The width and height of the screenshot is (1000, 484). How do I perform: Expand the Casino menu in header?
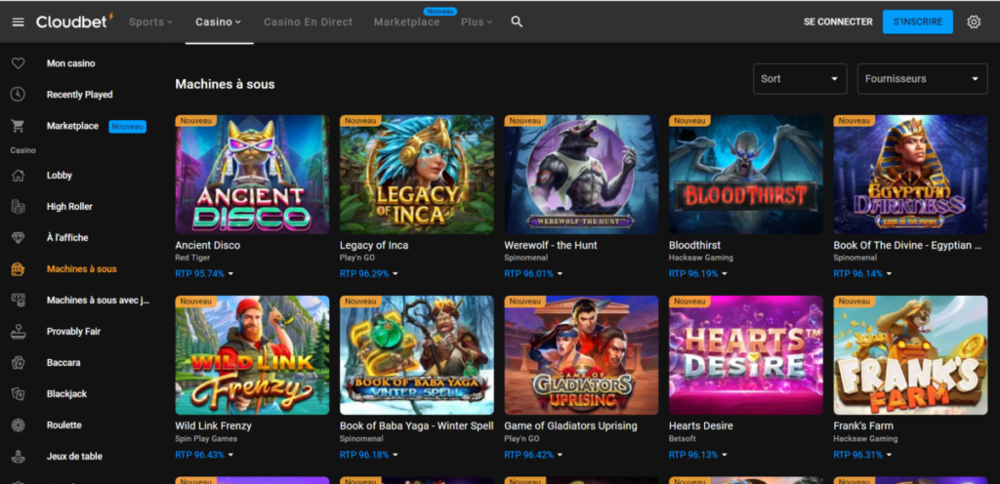(218, 21)
